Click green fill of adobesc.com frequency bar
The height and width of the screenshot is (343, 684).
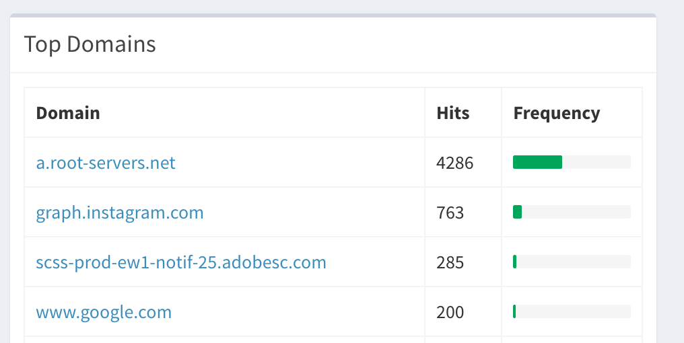click(514, 262)
